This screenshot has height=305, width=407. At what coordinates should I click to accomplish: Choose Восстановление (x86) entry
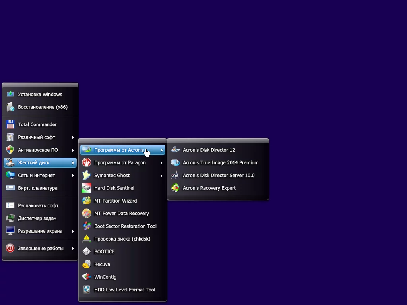(x=40, y=107)
